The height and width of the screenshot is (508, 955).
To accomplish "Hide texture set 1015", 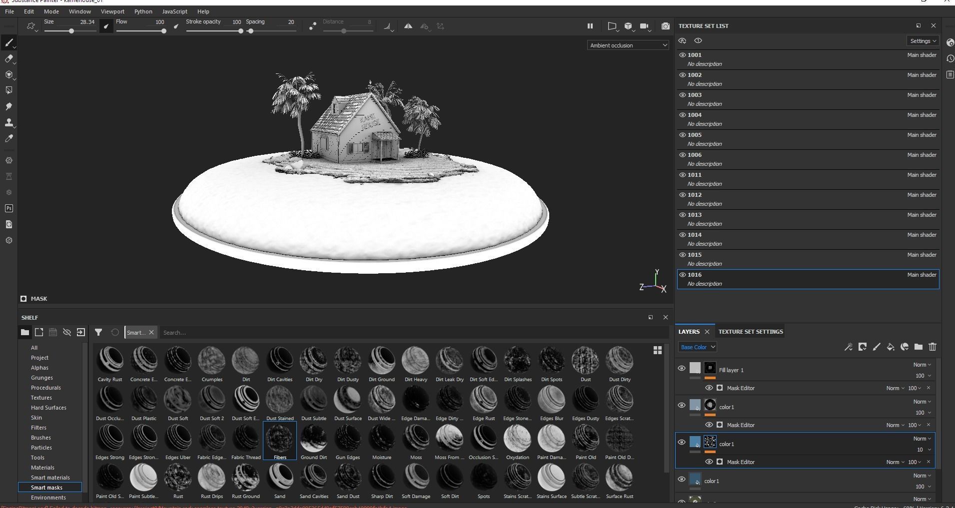I will (x=683, y=255).
